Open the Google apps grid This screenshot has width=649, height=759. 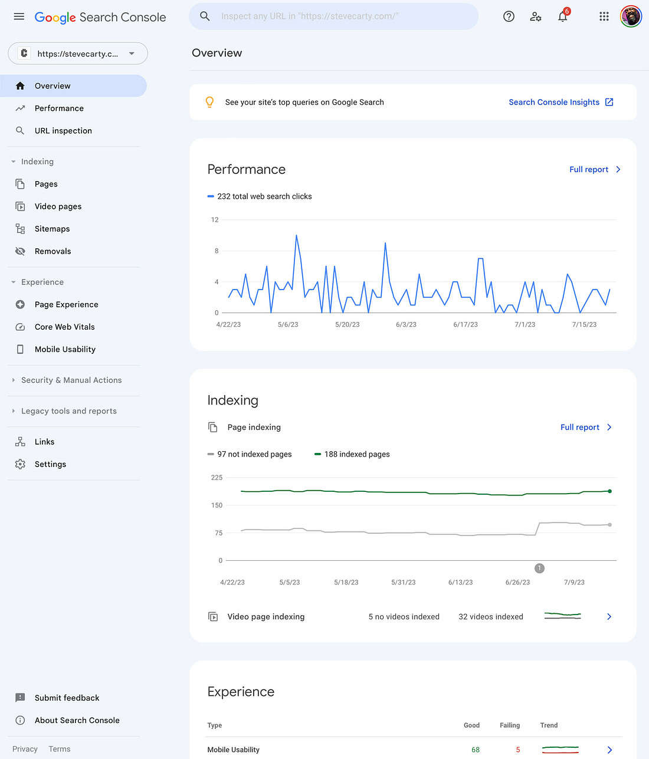(x=604, y=17)
